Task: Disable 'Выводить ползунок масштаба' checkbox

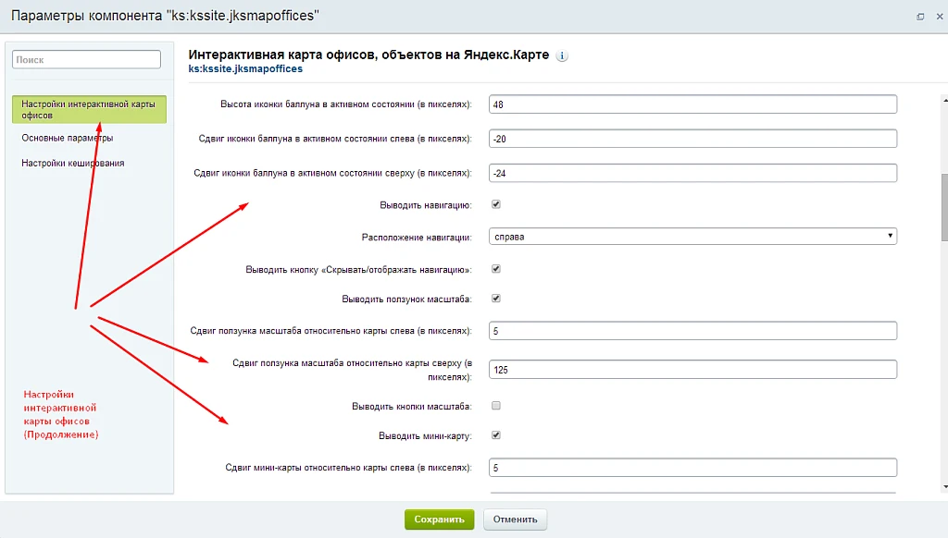Action: pos(496,299)
